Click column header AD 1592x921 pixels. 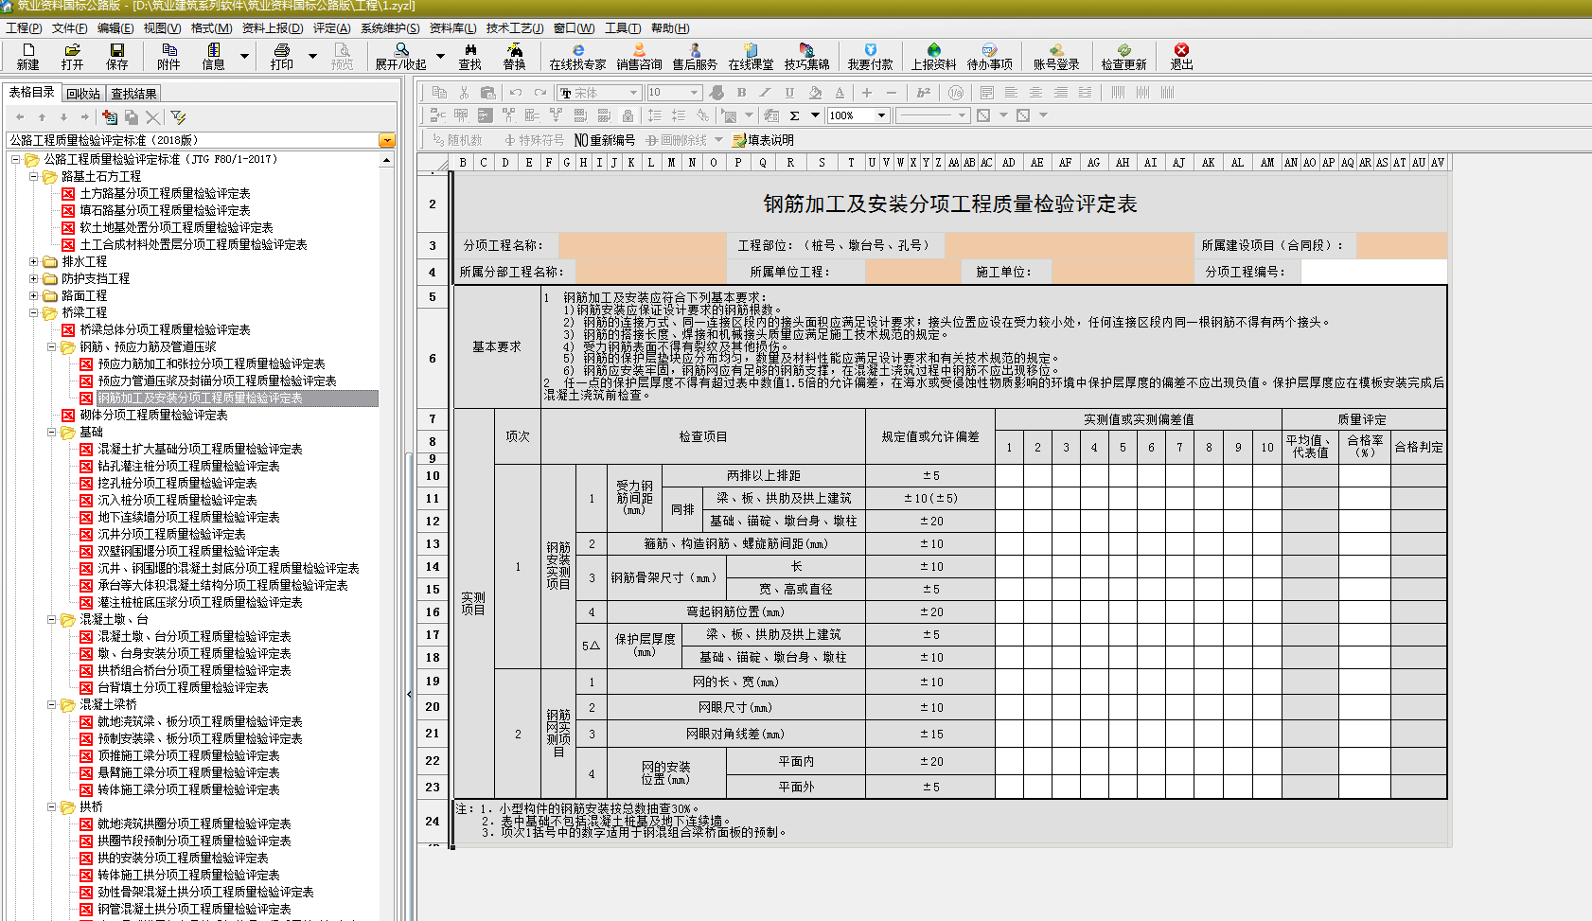click(1008, 163)
